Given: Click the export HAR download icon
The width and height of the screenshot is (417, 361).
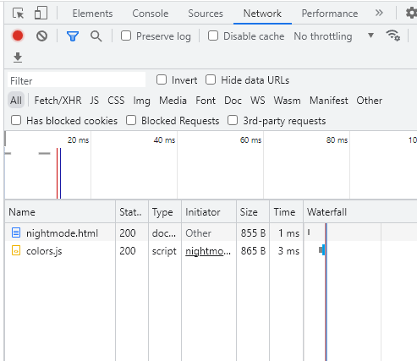Looking at the screenshot, I should coord(18,57).
